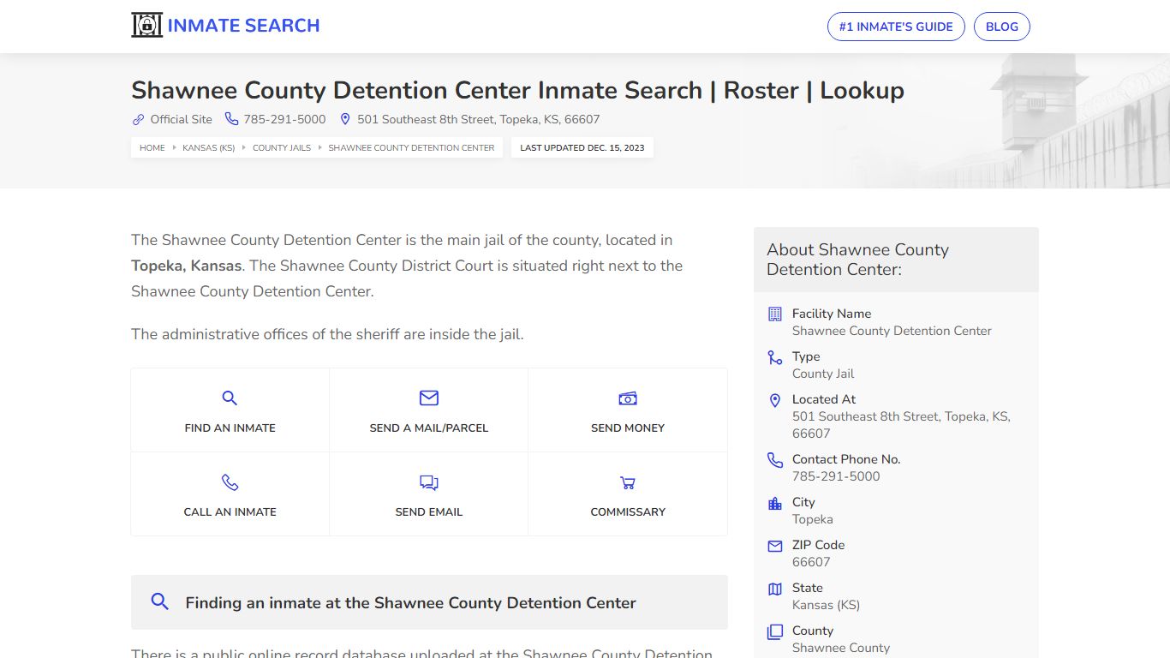This screenshot has height=658, width=1170.
Task: Select the Kansas (KS) state value
Action: click(x=826, y=605)
